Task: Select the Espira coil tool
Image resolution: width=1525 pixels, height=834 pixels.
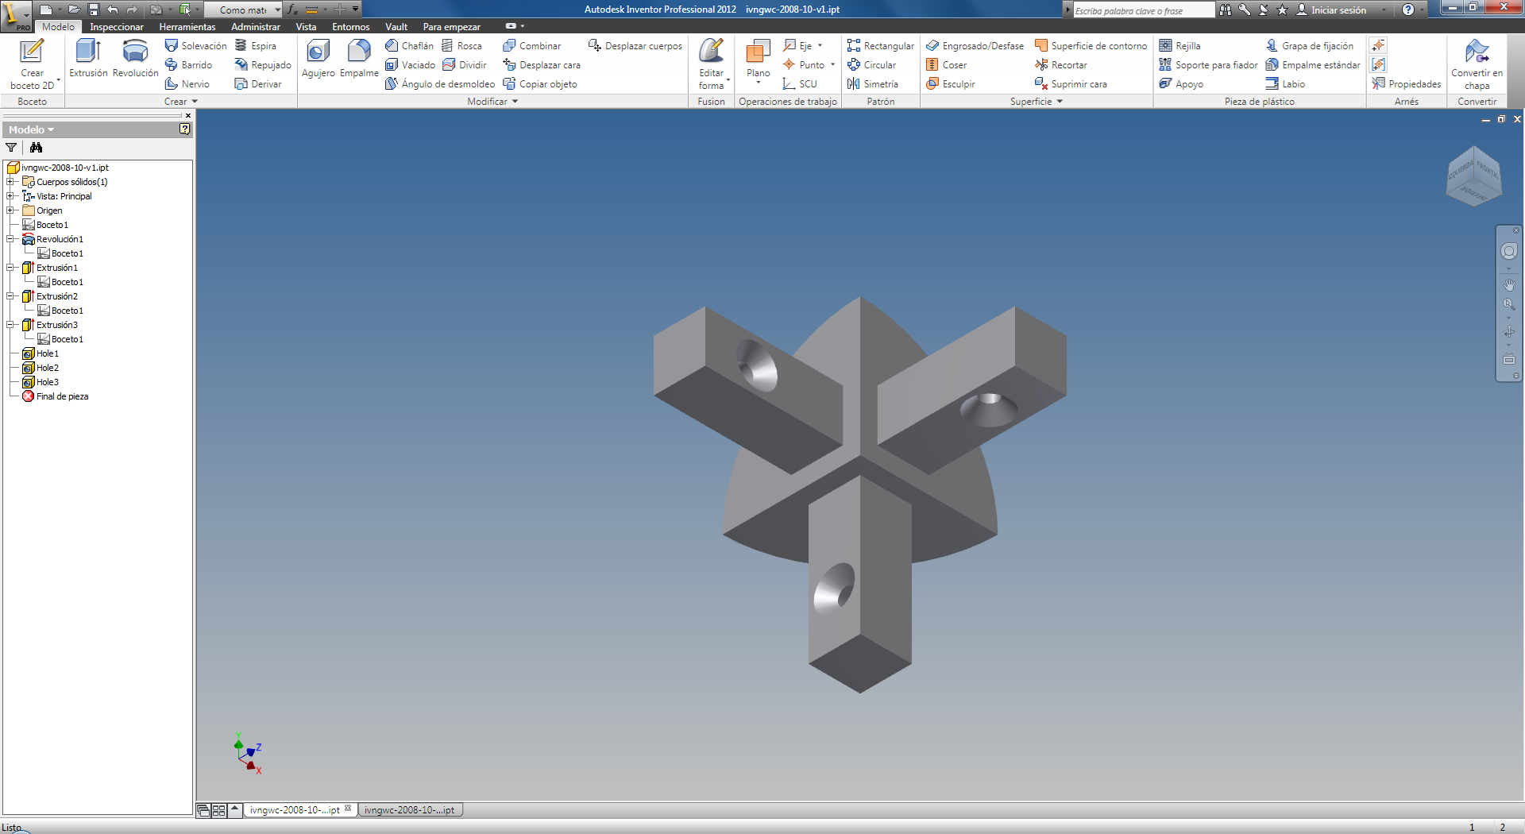Action: 256,46
